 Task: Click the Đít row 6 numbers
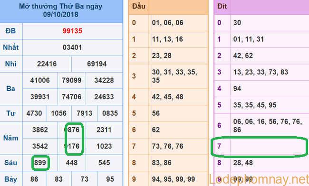click(268, 125)
